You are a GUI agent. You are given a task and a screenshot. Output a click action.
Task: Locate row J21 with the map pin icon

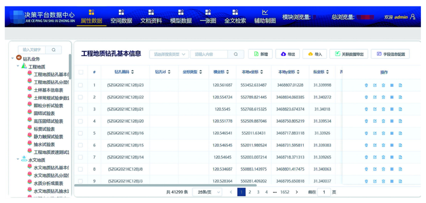click(x=366, y=109)
